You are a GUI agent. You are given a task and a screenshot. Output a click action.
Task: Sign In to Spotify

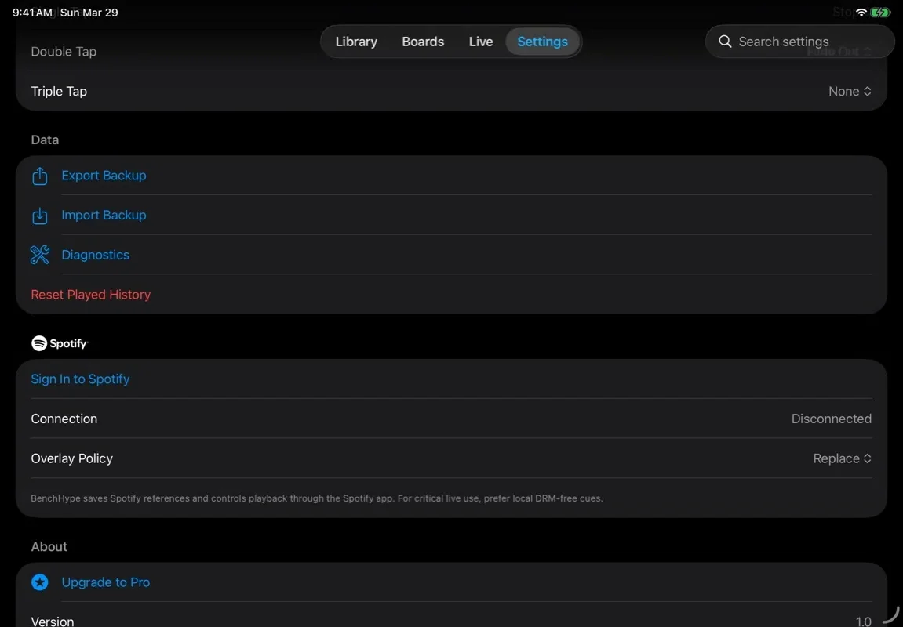tap(80, 379)
